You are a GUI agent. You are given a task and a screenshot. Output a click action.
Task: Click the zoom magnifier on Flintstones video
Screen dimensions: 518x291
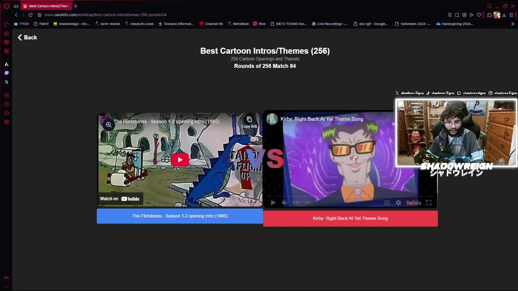(108, 125)
